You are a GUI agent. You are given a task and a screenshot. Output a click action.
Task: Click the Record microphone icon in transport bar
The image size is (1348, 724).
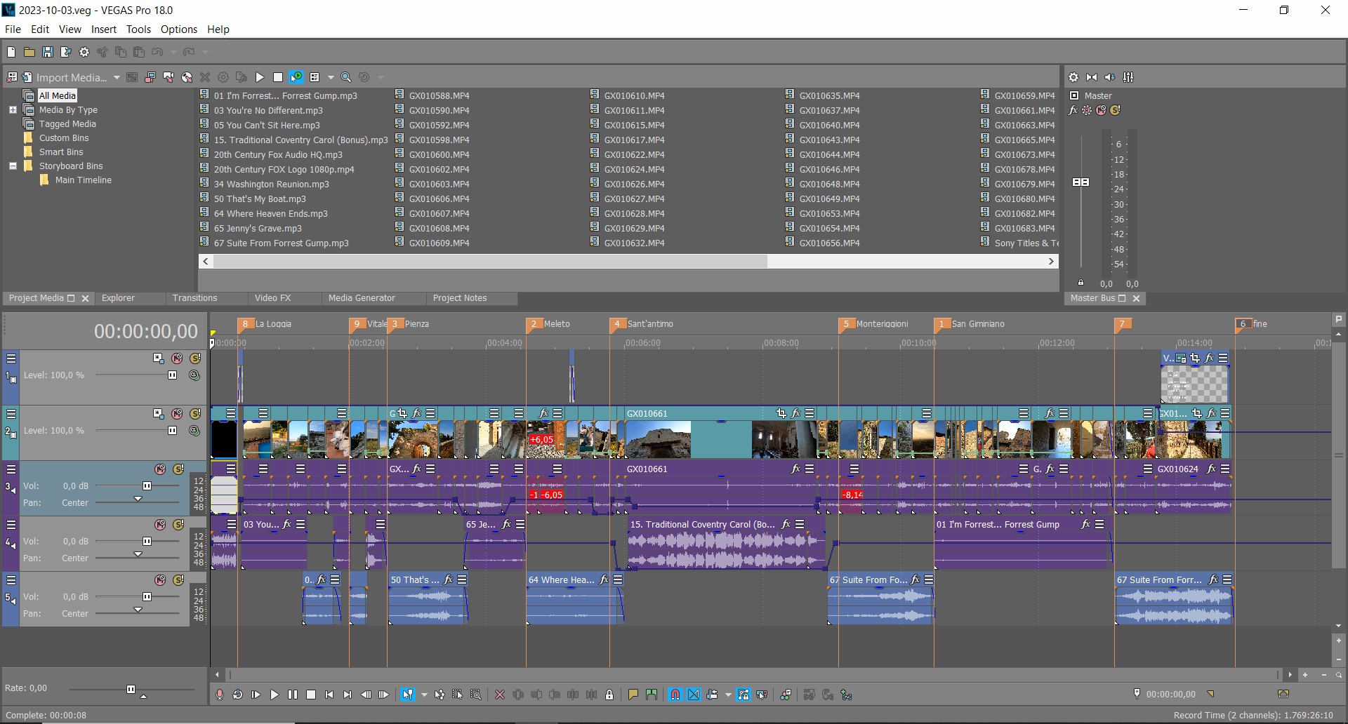pyautogui.click(x=220, y=695)
